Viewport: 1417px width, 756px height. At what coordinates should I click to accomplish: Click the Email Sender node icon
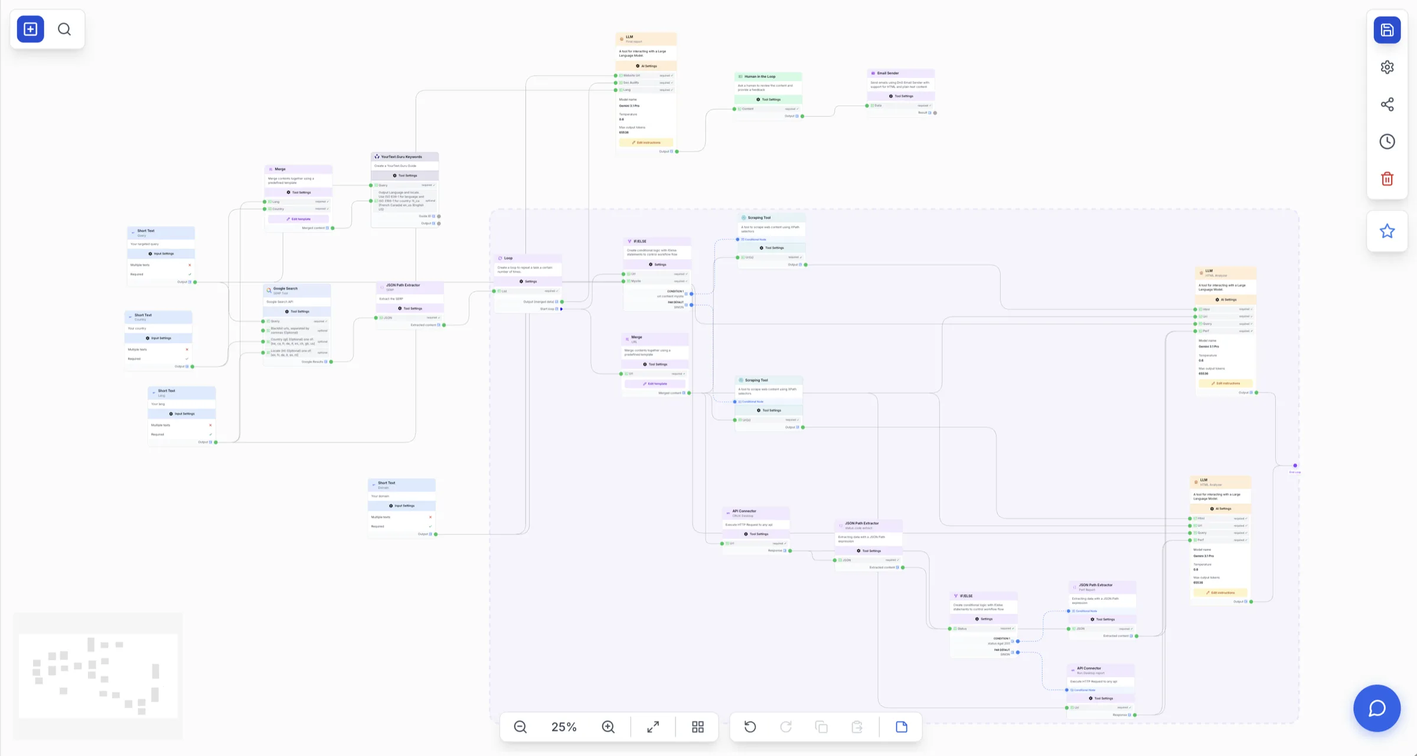pos(873,73)
